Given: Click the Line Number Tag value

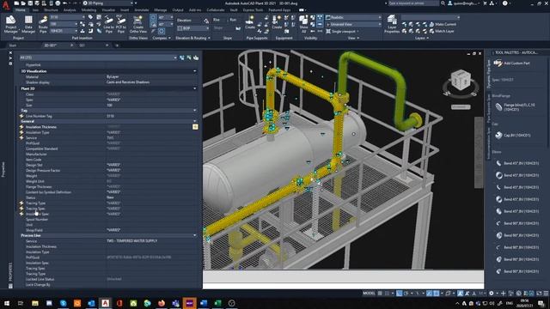Looking at the screenshot, I should (x=152, y=116).
